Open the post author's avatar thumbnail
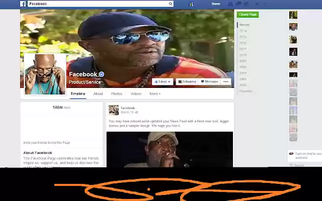Viewport: 322px width, 201px height. [x=114, y=110]
